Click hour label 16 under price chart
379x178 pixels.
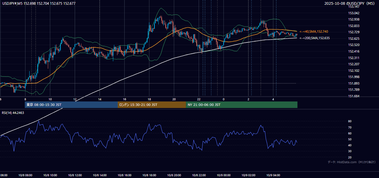125,99
